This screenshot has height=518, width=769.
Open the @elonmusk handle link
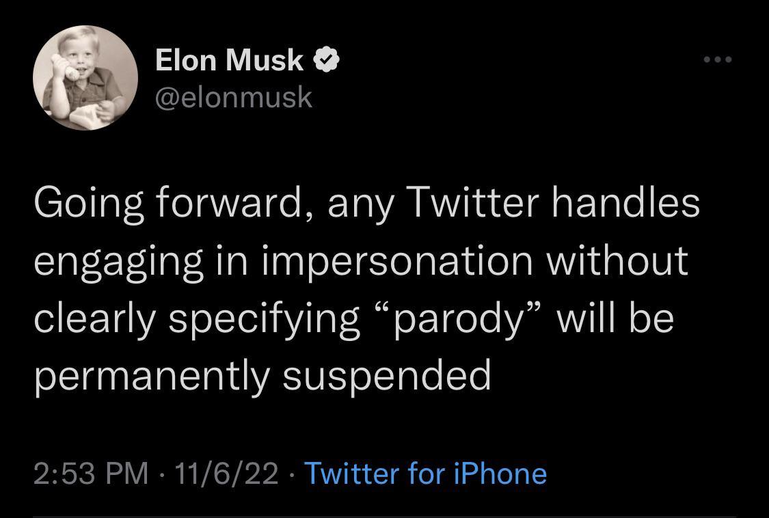coord(234,98)
